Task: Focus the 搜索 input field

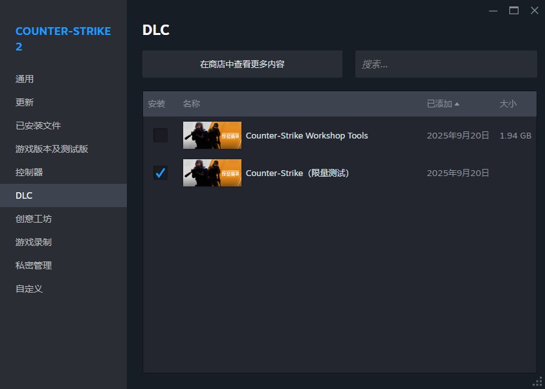Action: click(x=446, y=64)
